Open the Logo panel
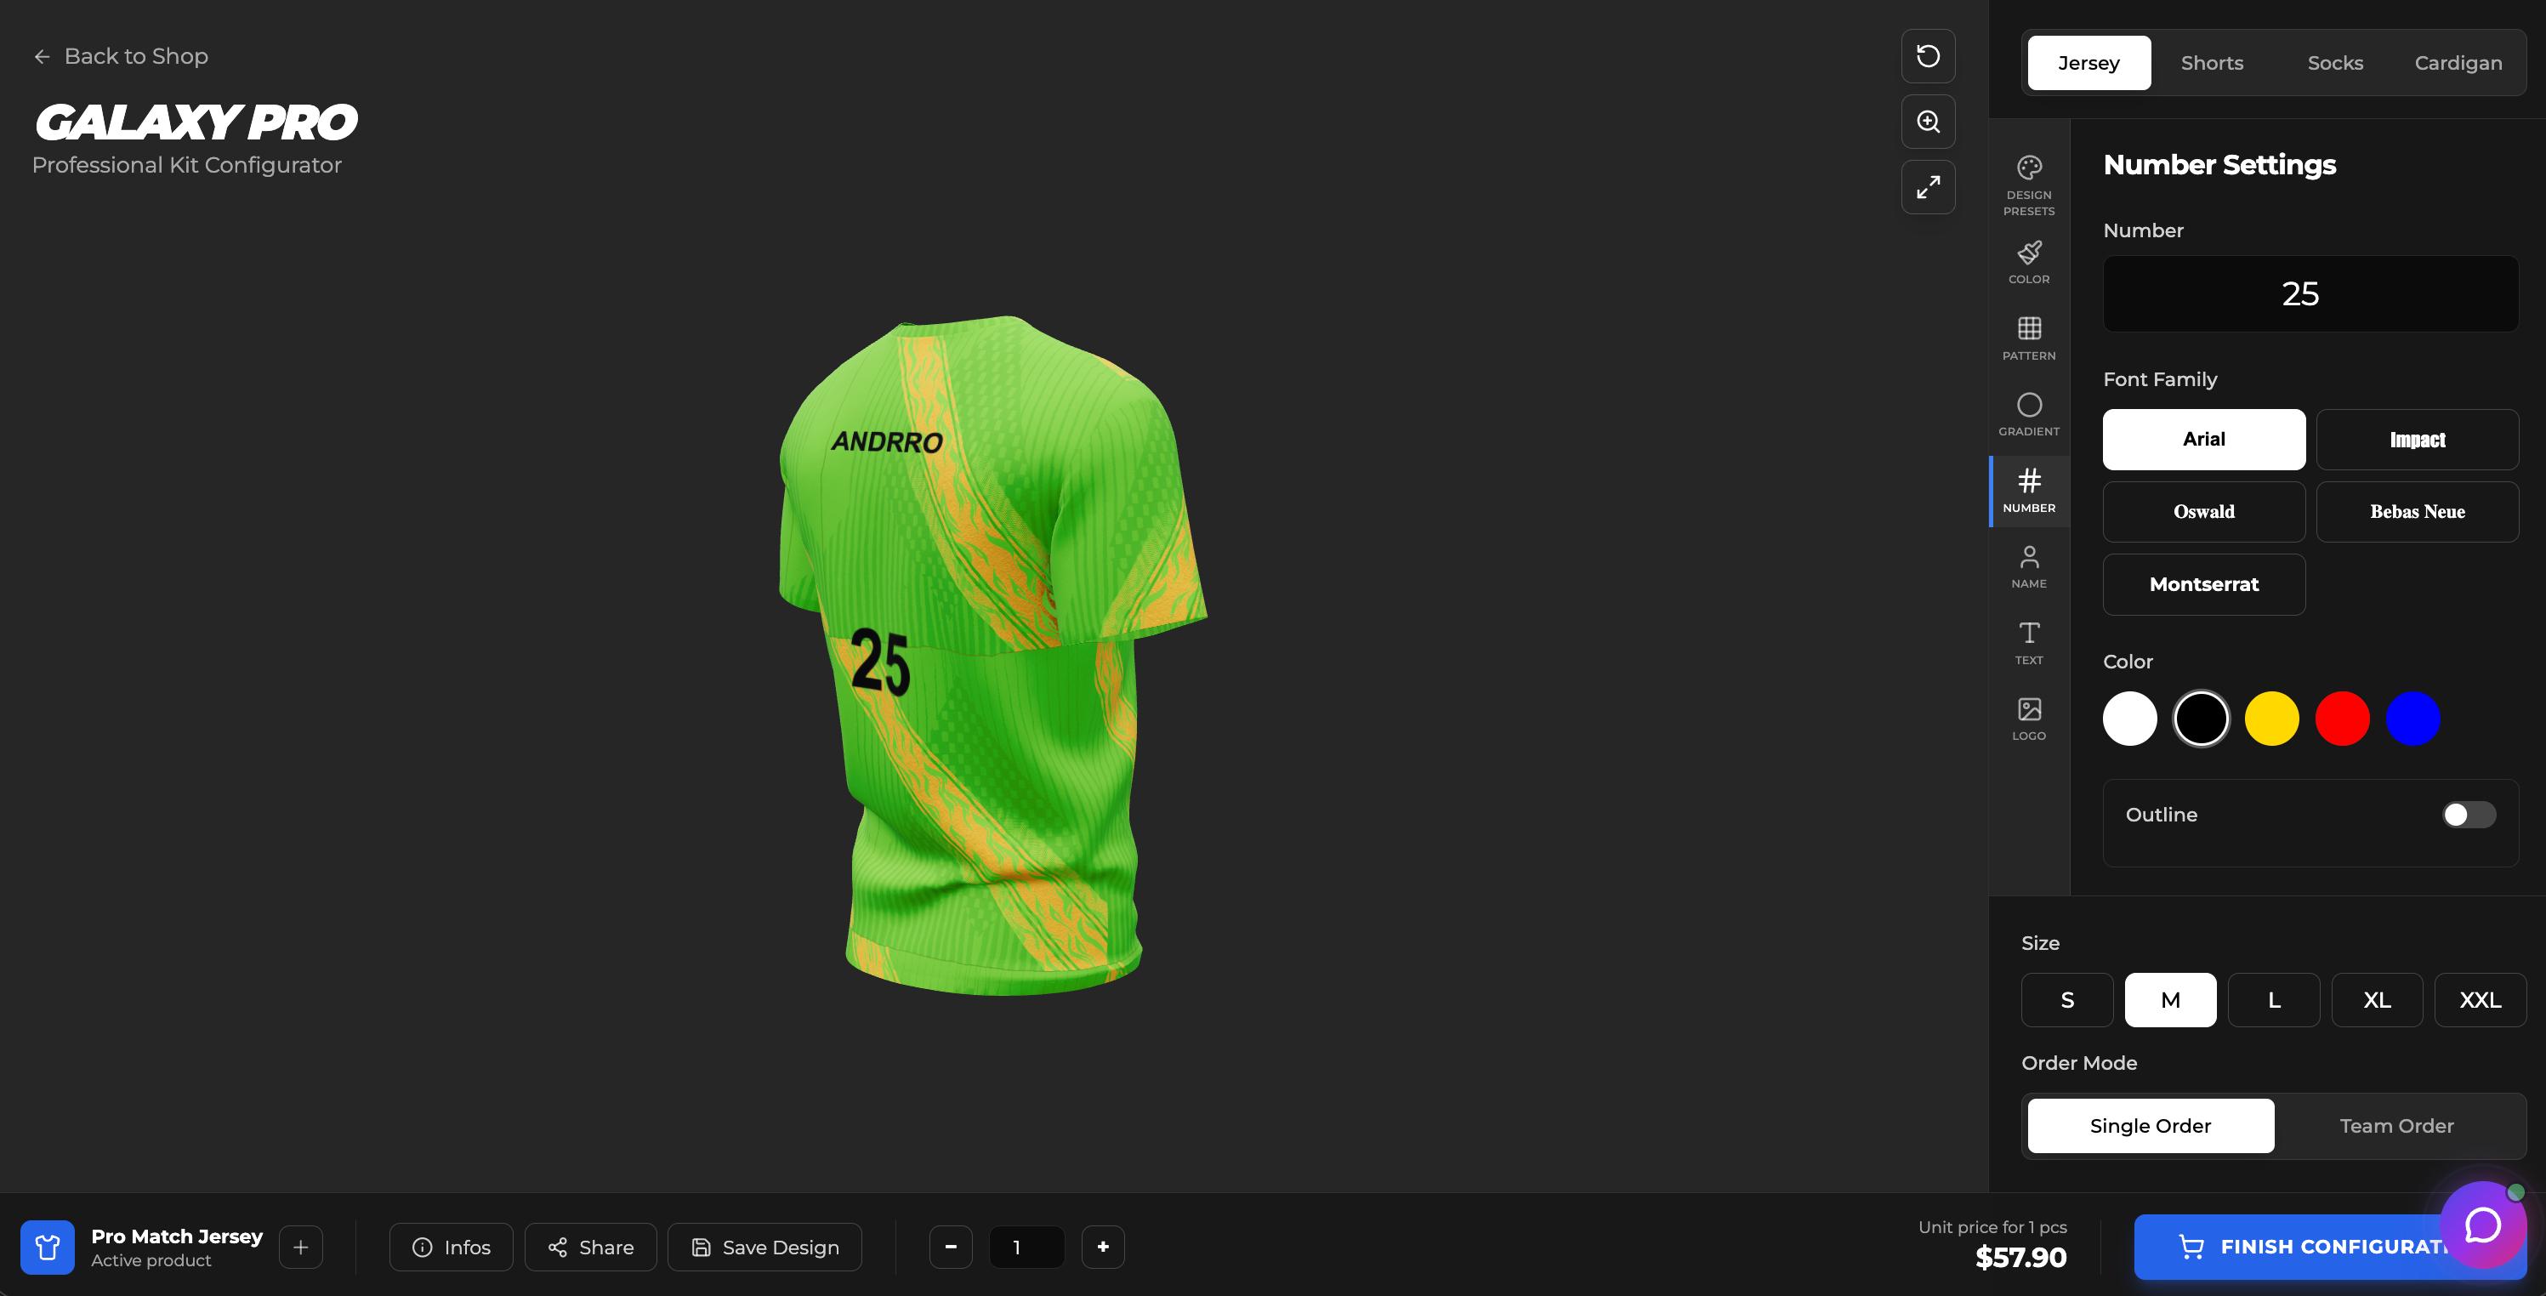The width and height of the screenshot is (2546, 1296). [2029, 718]
